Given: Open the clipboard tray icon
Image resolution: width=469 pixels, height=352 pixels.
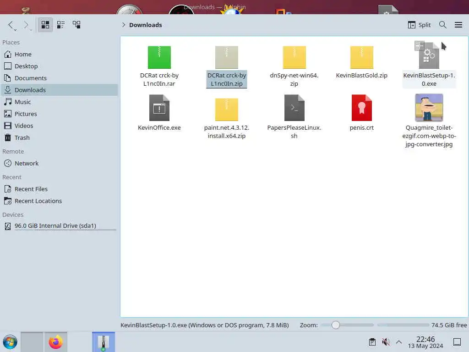Looking at the screenshot, I should click(372, 342).
